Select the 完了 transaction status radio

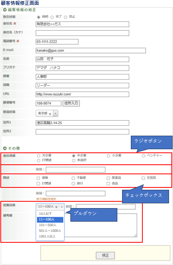(52, 17)
